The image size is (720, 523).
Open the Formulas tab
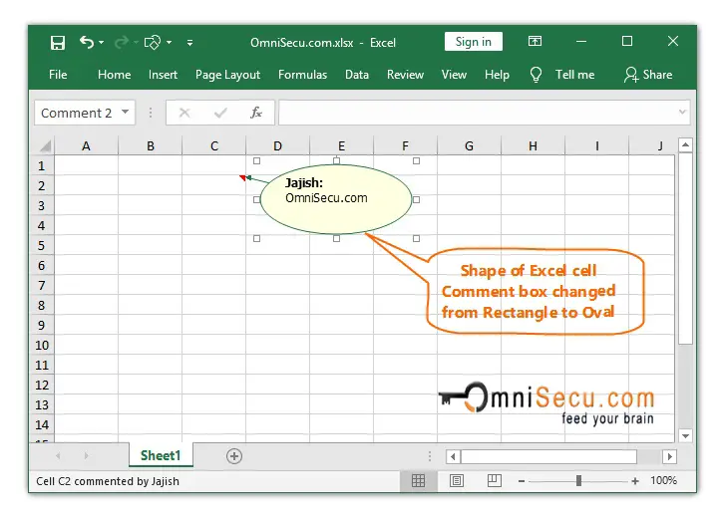[302, 75]
